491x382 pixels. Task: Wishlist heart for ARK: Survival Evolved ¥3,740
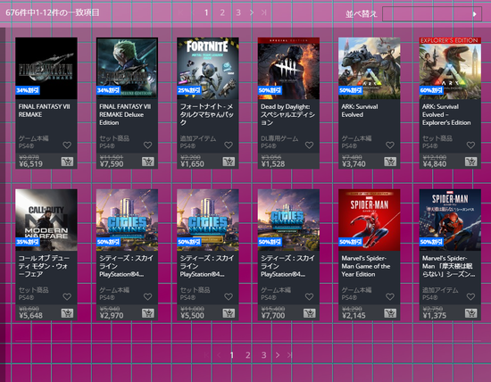[390, 145]
